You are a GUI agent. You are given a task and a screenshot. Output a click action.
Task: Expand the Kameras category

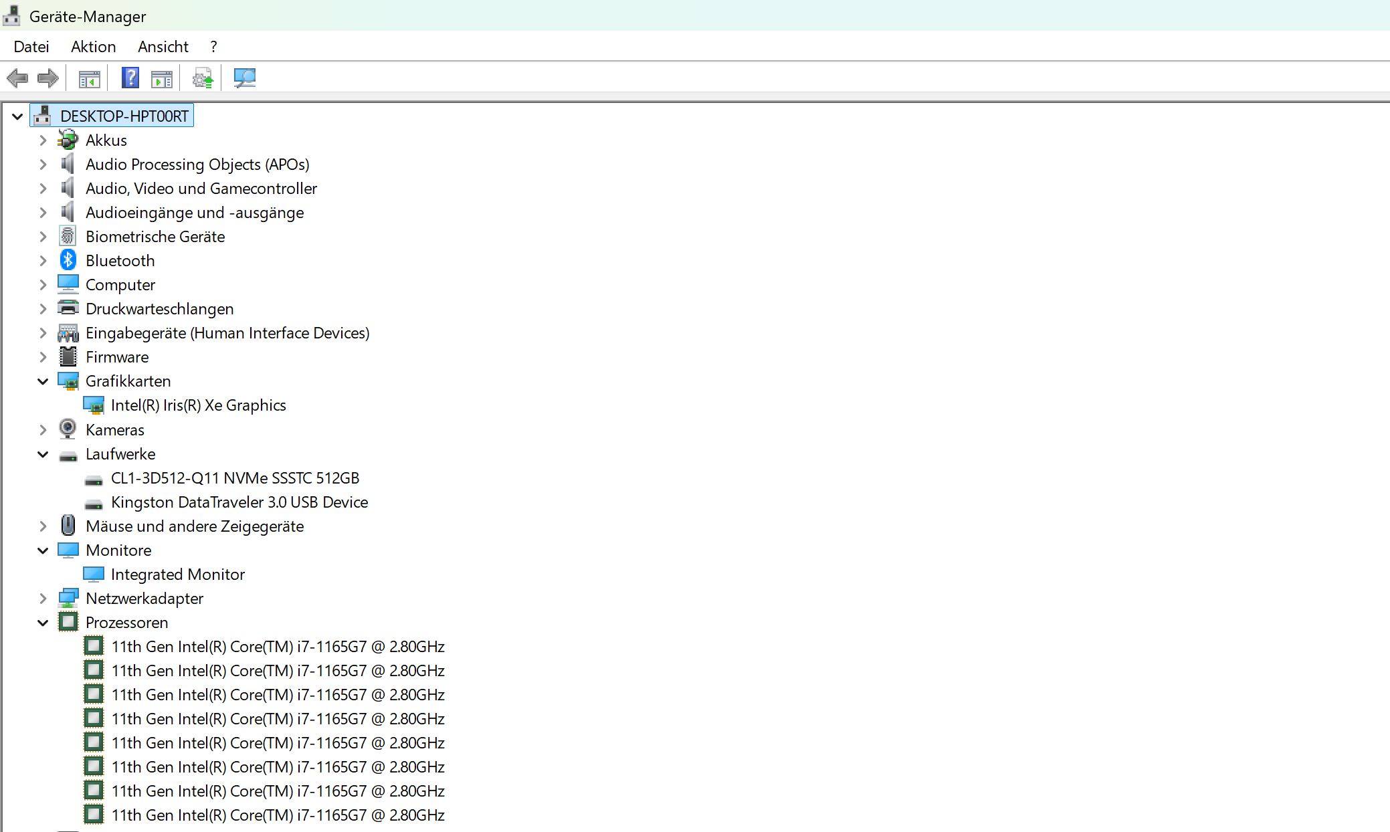click(x=43, y=430)
